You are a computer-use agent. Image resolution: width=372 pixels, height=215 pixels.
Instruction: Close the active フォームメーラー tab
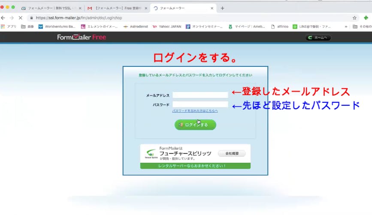tap(212, 8)
